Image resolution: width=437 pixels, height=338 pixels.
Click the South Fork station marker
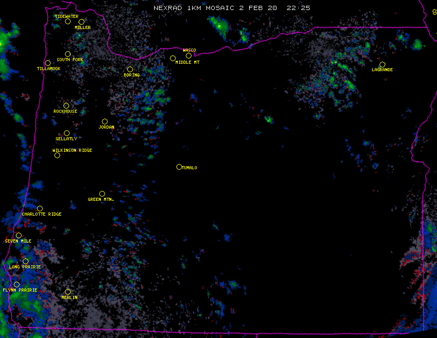click(68, 54)
